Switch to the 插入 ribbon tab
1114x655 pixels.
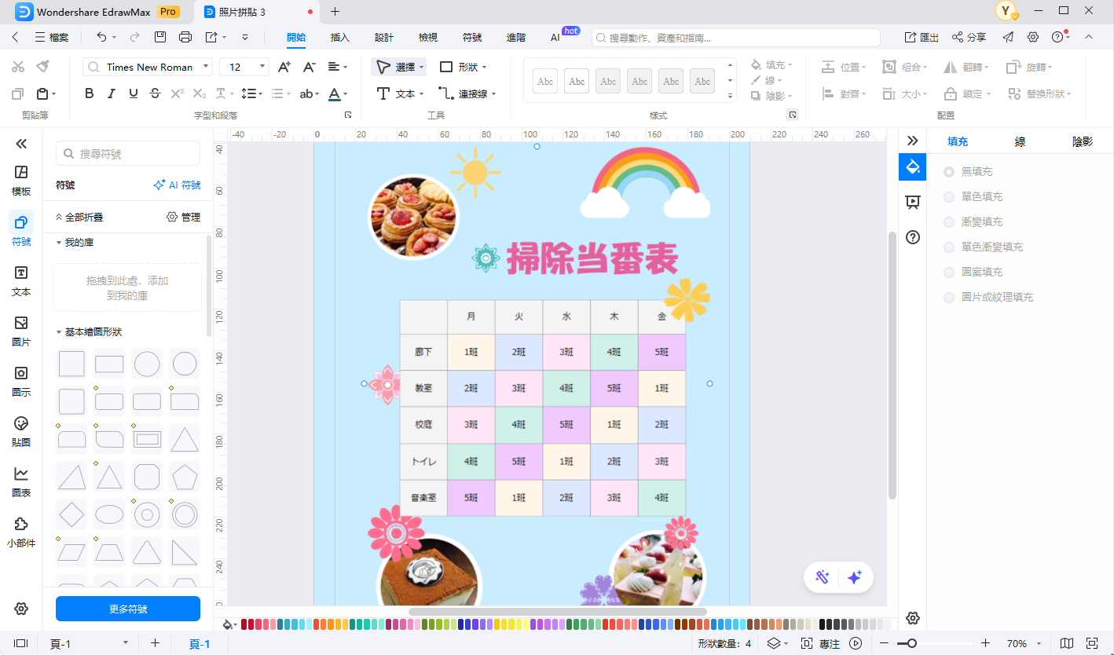pyautogui.click(x=339, y=36)
